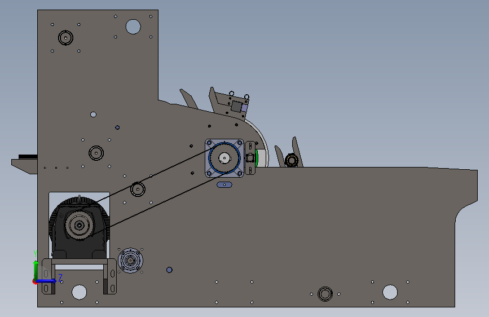Click the green Y axis arrow on triad
This screenshot has height=317, width=489.
[x=36, y=270]
